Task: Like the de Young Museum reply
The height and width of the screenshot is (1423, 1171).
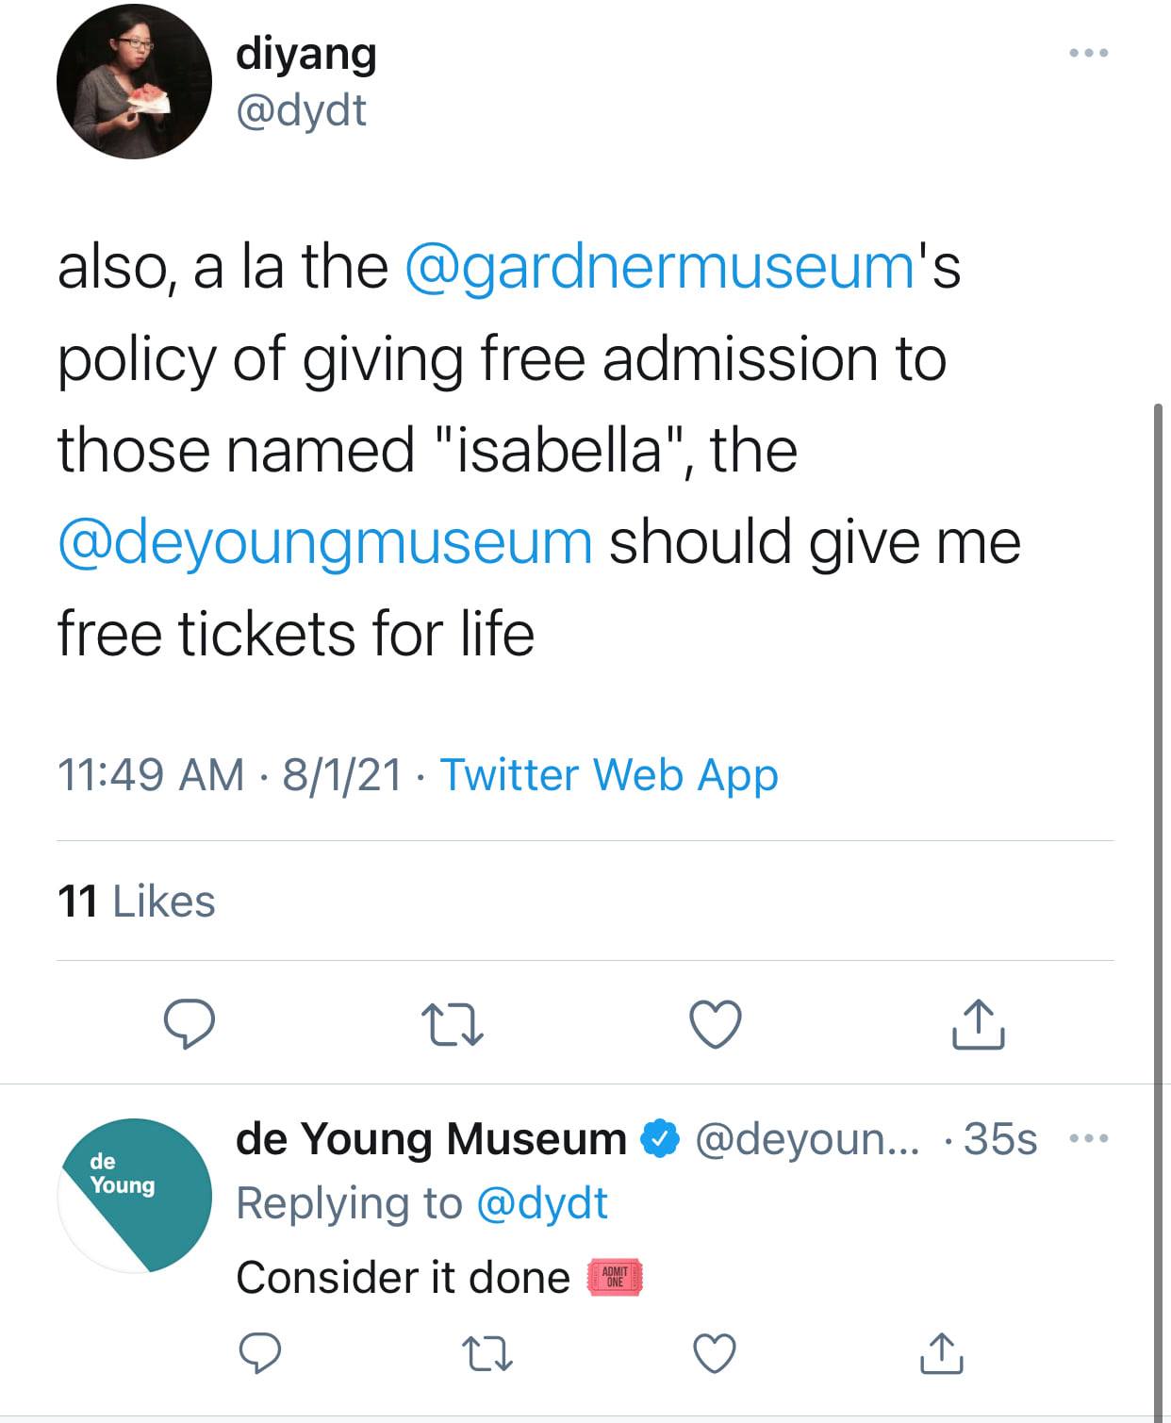Action: (x=715, y=1353)
